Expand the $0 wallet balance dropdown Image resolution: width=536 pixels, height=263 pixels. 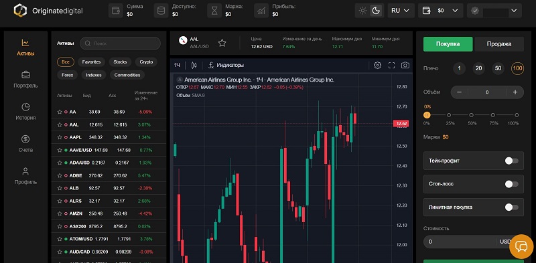click(x=441, y=11)
